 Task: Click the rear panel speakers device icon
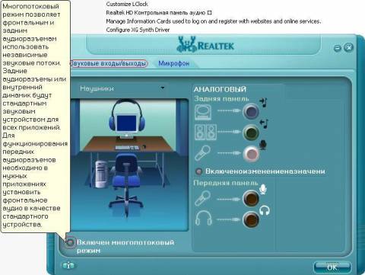click(205, 132)
